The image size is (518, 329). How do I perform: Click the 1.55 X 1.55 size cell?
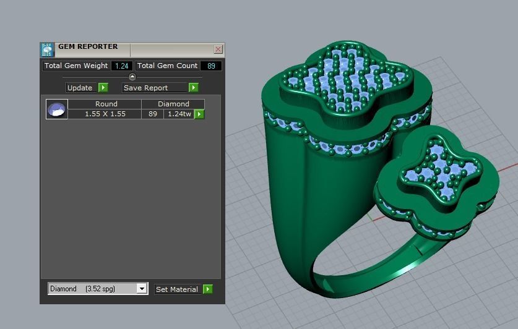click(x=105, y=114)
